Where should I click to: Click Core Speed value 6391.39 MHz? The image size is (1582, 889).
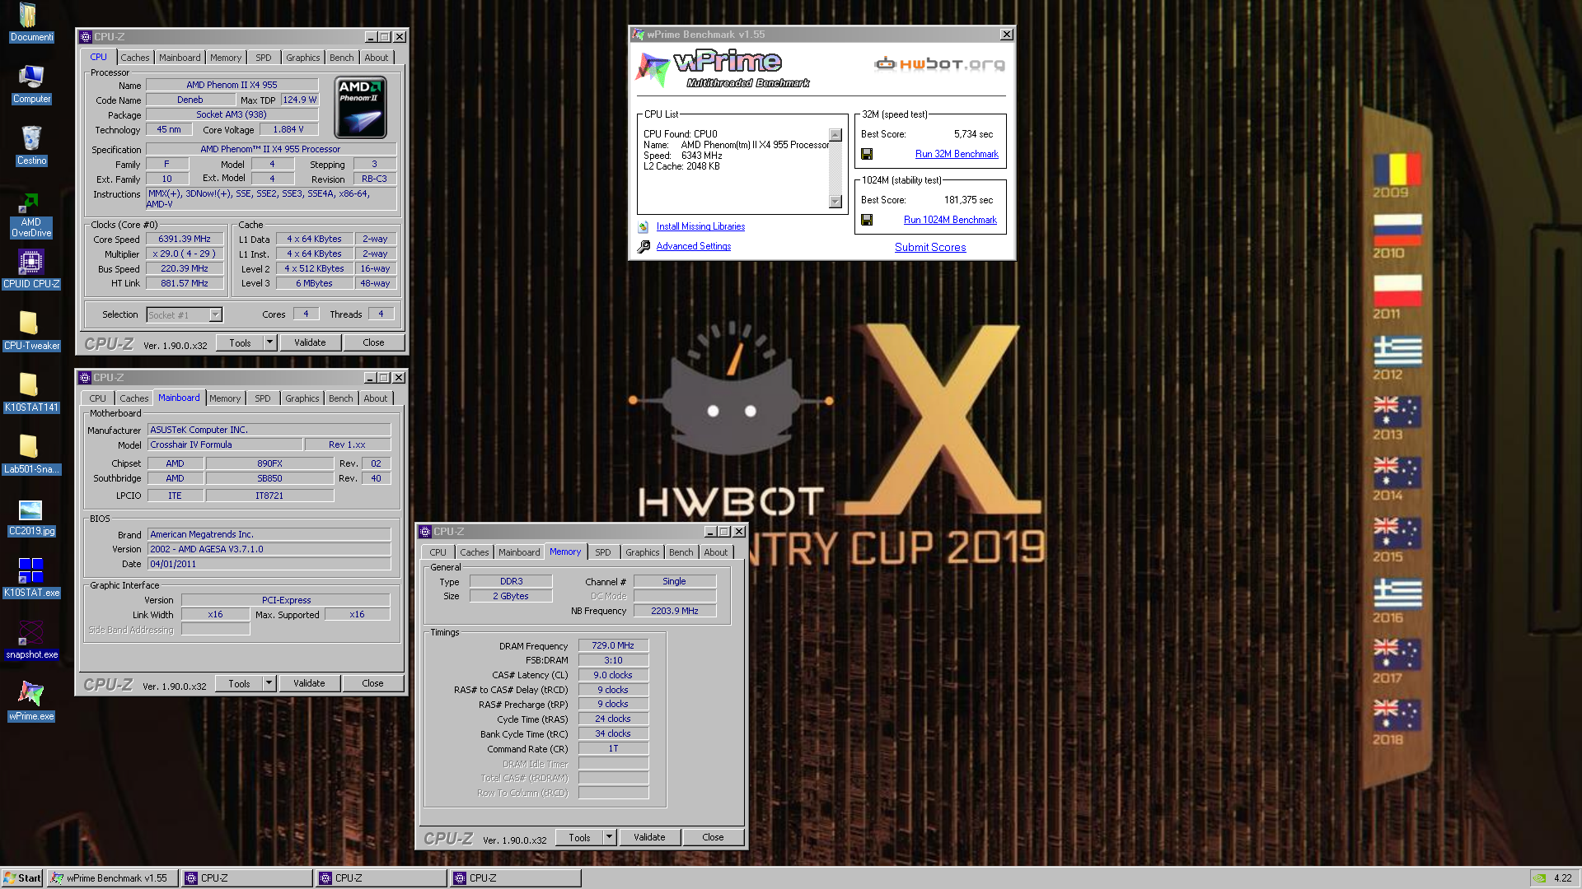(x=185, y=239)
